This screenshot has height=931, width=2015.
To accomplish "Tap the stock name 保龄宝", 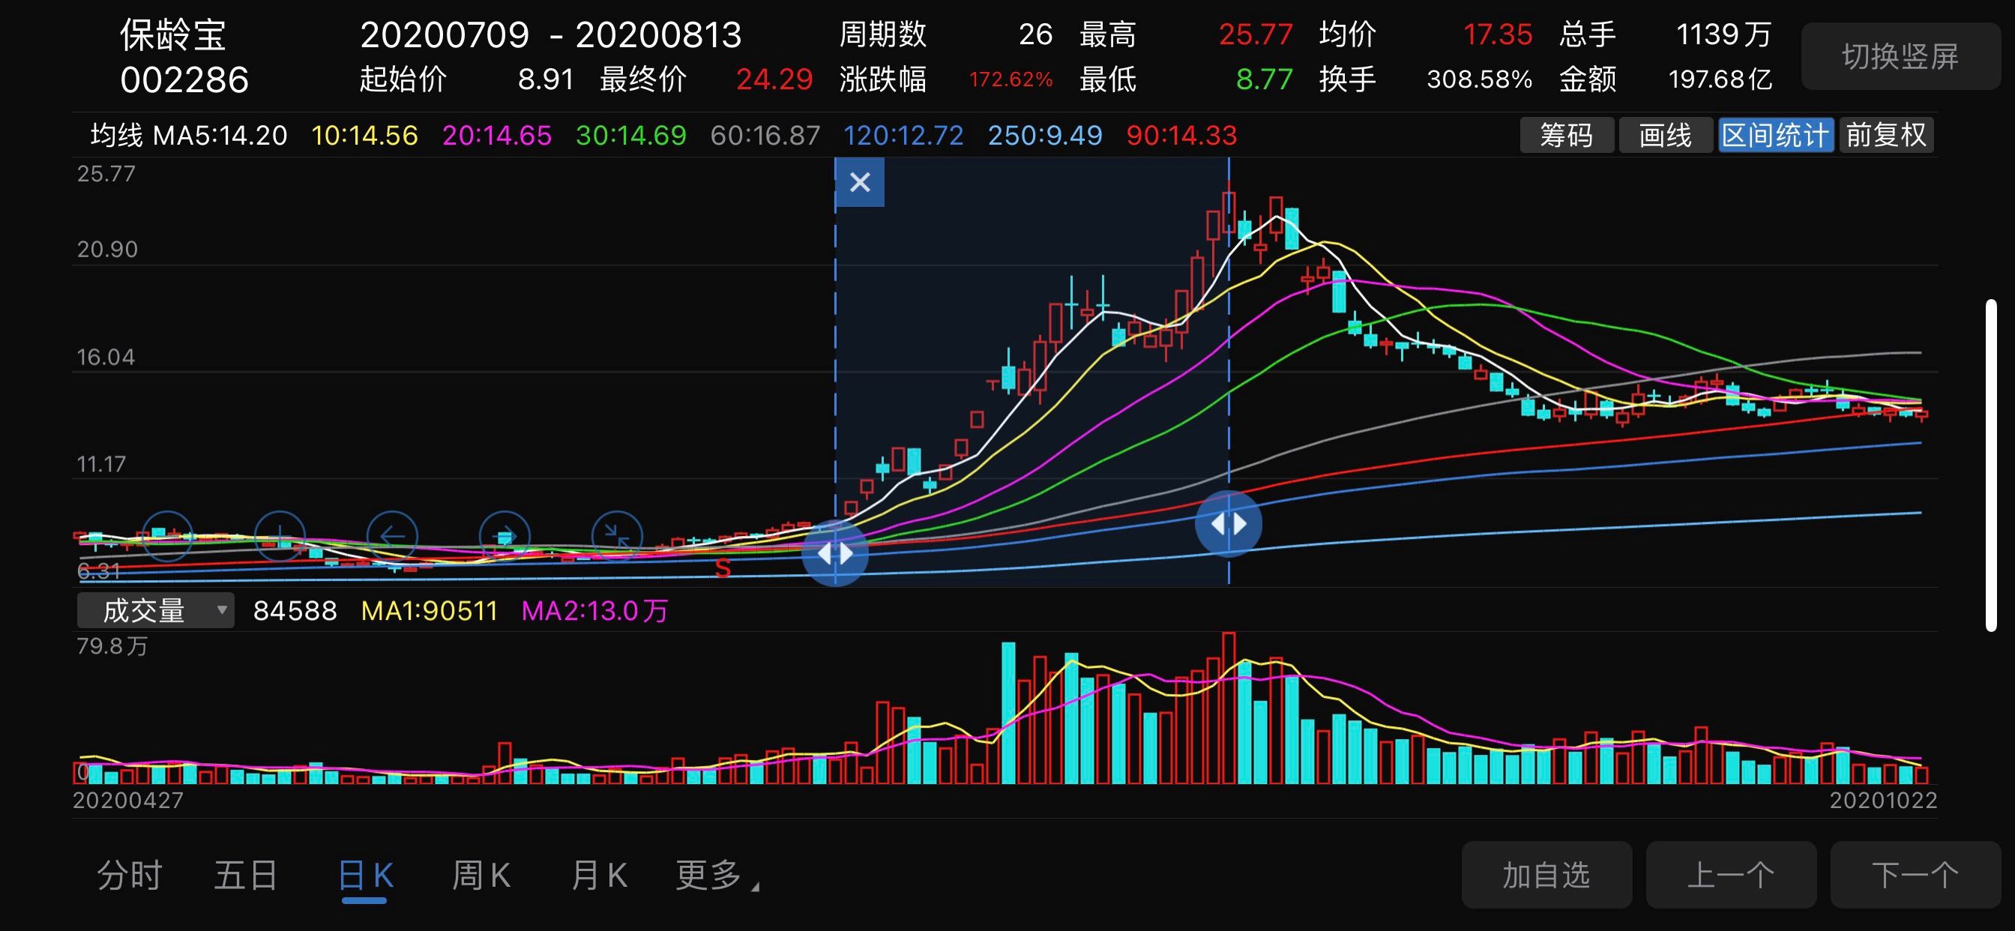I will [173, 34].
